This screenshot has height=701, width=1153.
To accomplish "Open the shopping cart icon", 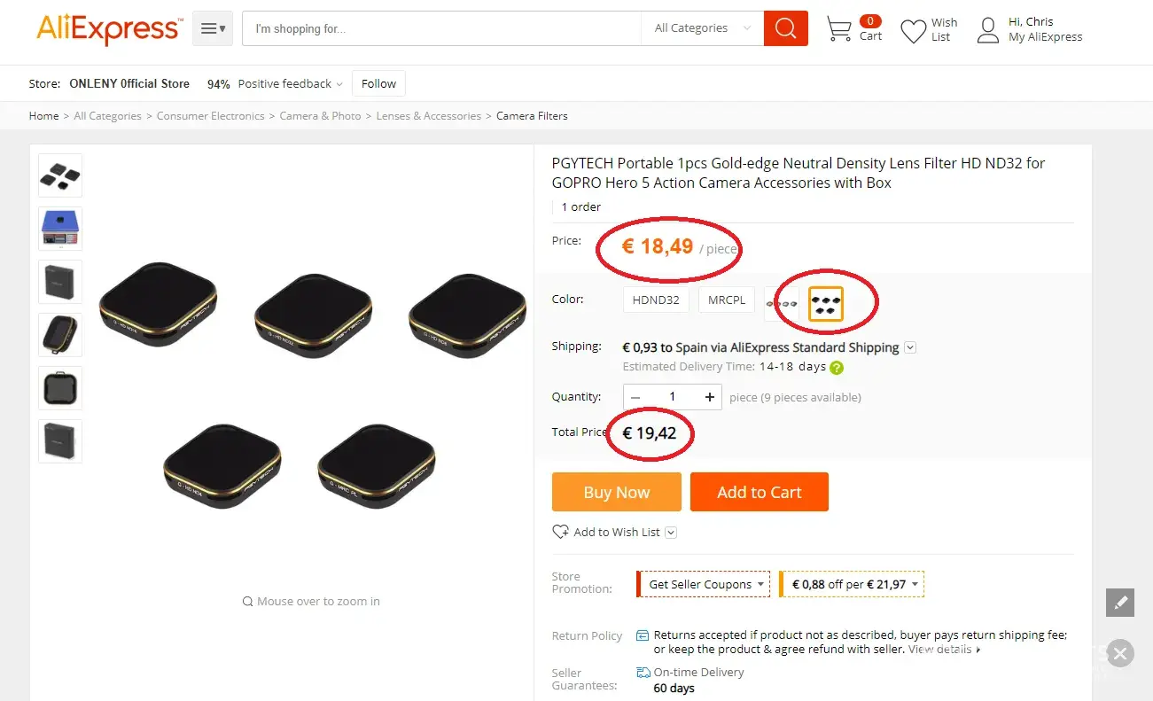I will click(x=838, y=28).
